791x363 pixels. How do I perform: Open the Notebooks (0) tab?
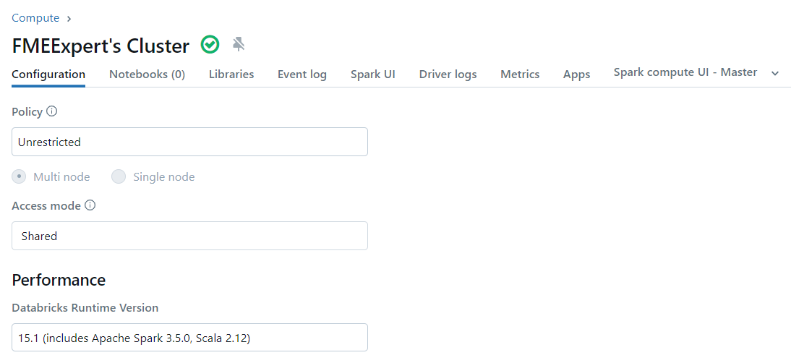(147, 74)
